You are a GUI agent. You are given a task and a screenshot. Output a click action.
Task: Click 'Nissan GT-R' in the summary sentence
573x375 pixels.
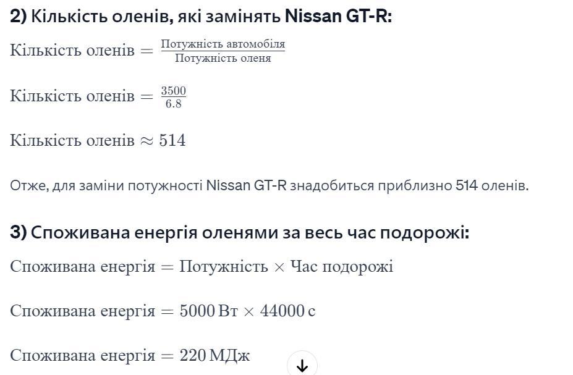coord(246,185)
